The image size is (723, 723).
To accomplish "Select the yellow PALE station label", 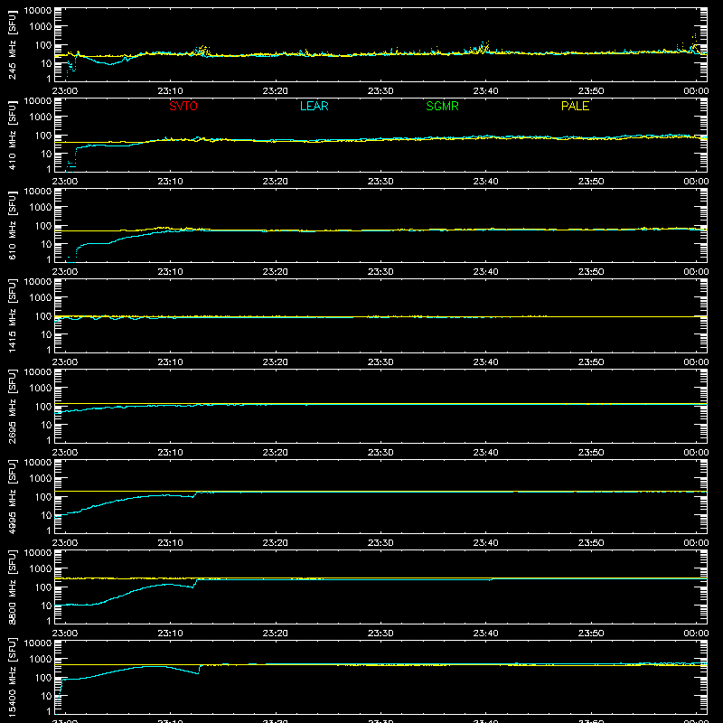I will pyautogui.click(x=575, y=106).
